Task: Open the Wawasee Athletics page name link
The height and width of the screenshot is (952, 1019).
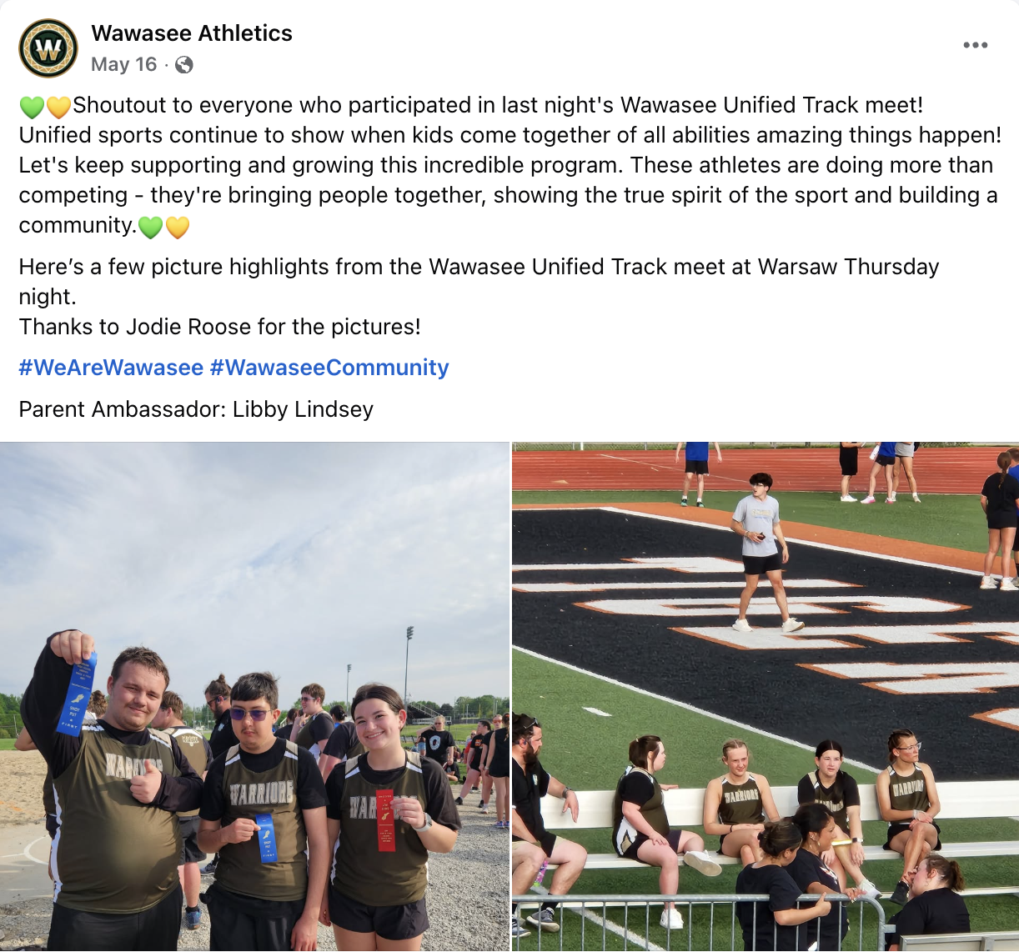Action: click(x=192, y=33)
